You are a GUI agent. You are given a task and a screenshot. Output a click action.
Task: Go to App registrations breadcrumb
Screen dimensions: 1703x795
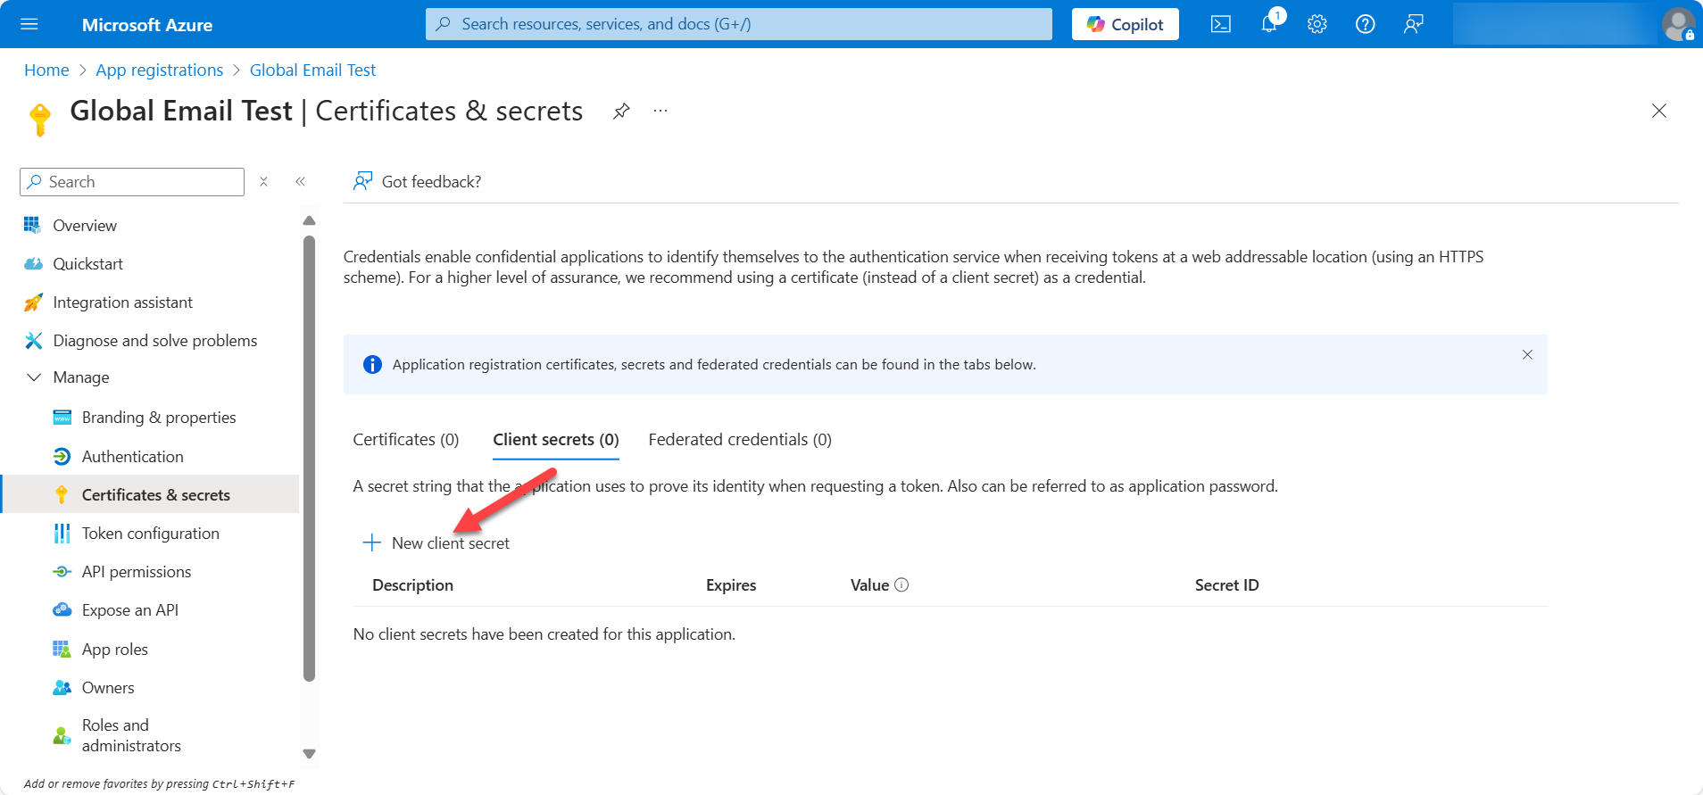[159, 70]
